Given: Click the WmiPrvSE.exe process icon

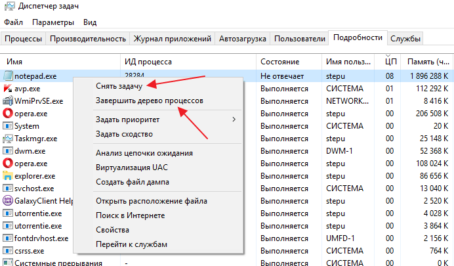Looking at the screenshot, I should 8,101.
